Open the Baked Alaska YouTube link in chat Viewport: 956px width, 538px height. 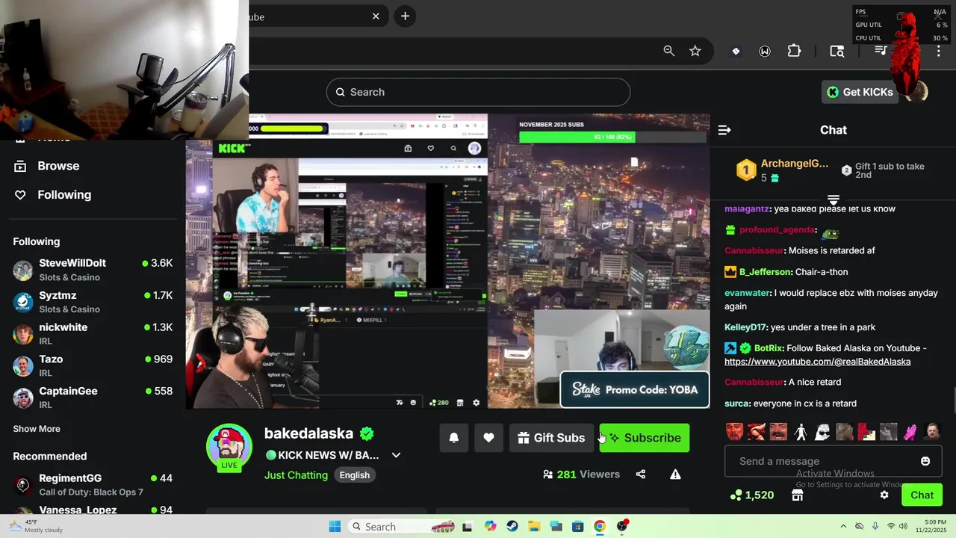pos(817,362)
